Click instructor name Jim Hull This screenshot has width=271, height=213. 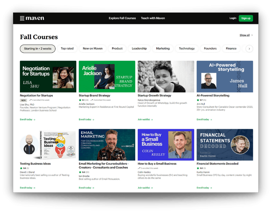click(201, 104)
